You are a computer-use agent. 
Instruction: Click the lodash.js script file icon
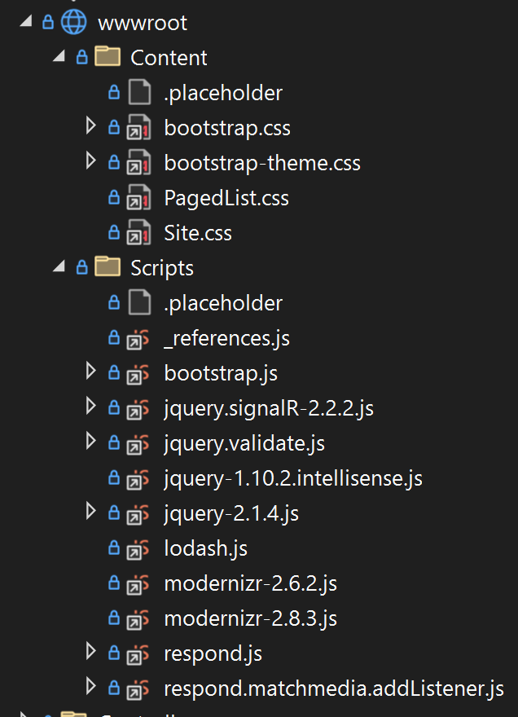click(138, 549)
